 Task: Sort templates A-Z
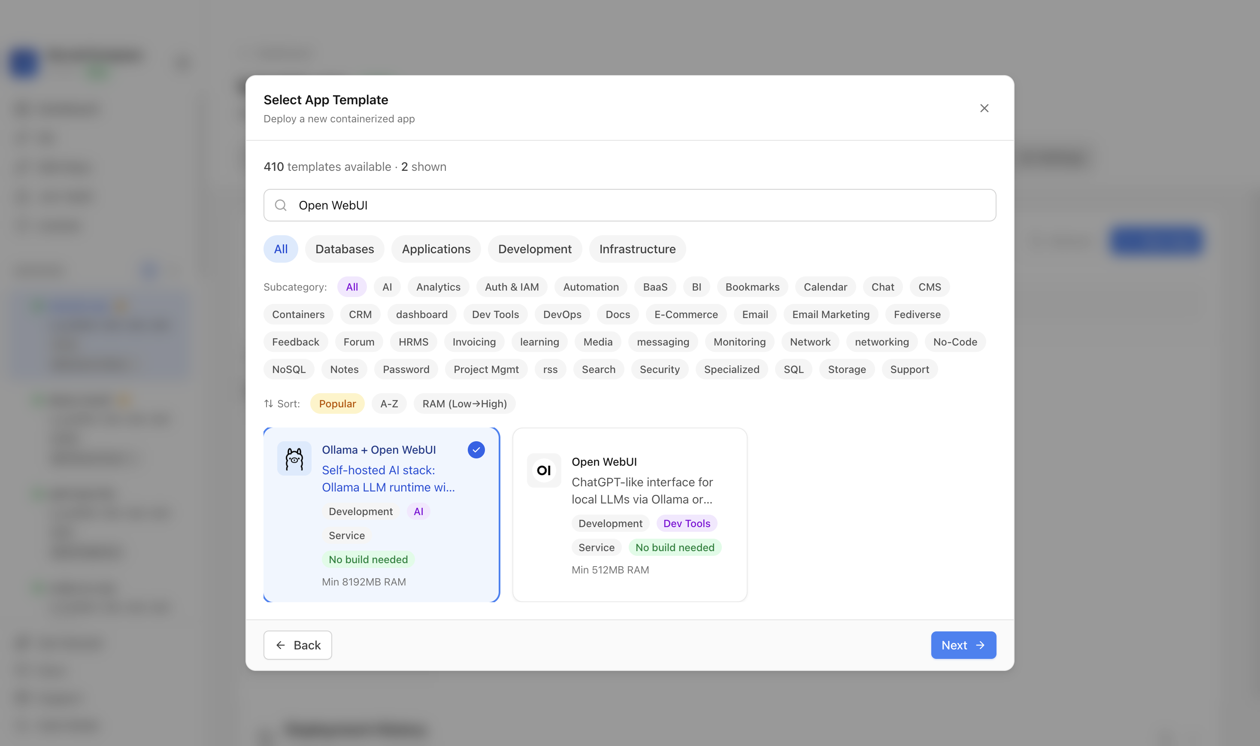pyautogui.click(x=389, y=403)
